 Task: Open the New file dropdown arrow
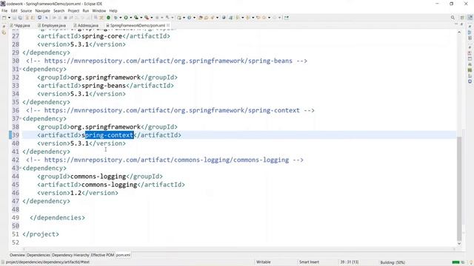9,18
